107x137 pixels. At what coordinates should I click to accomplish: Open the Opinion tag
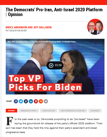[11, 111]
